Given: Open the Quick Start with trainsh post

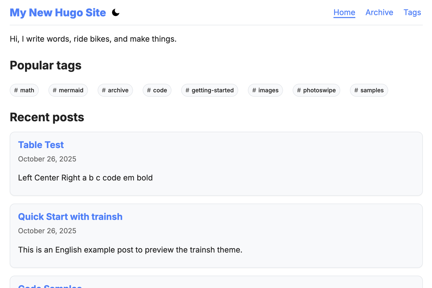Looking at the screenshot, I should coord(70,217).
